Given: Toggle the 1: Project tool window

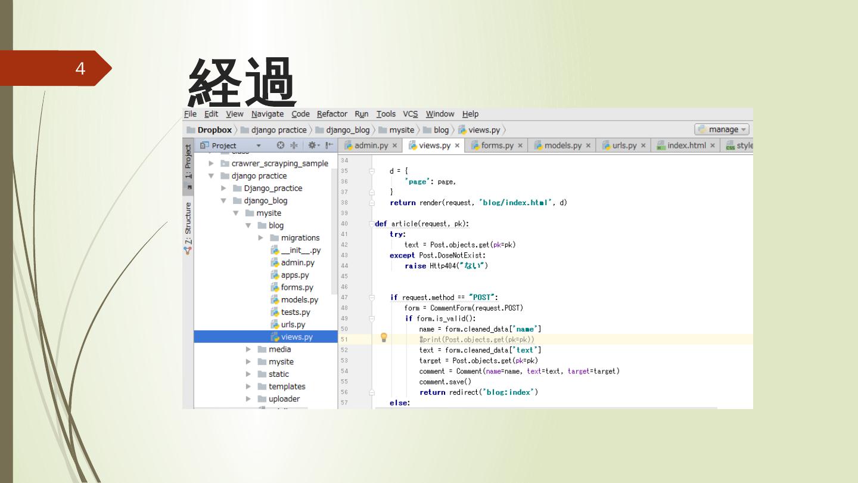Looking at the screenshot, I should pos(188,162).
